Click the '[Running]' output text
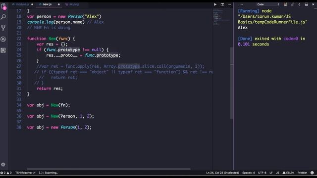This screenshot has height=178, width=317. [249, 11]
